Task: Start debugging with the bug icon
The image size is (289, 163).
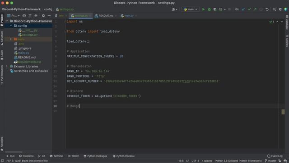Action: pos(209,9)
